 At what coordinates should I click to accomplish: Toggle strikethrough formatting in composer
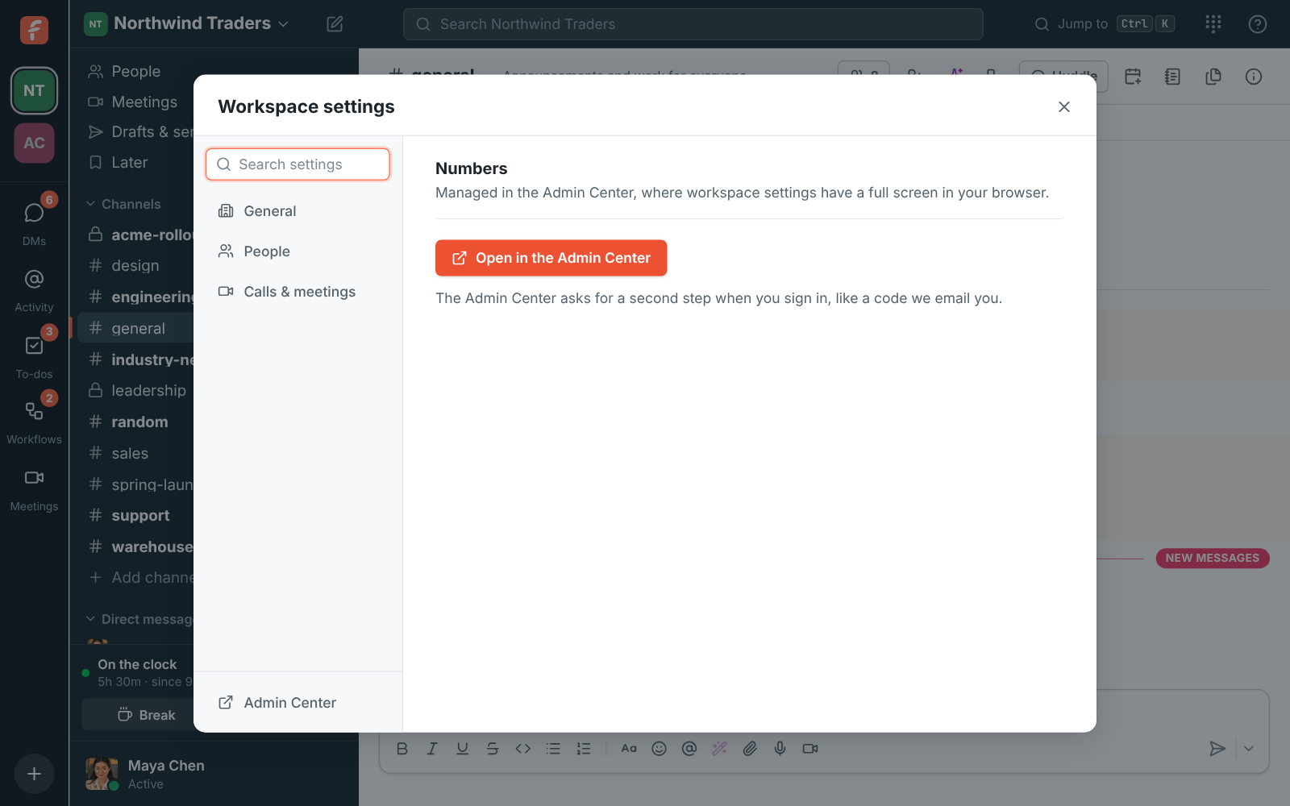coord(493,749)
